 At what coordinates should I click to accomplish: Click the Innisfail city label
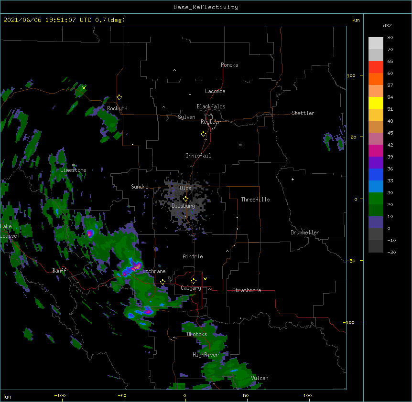[x=198, y=156]
